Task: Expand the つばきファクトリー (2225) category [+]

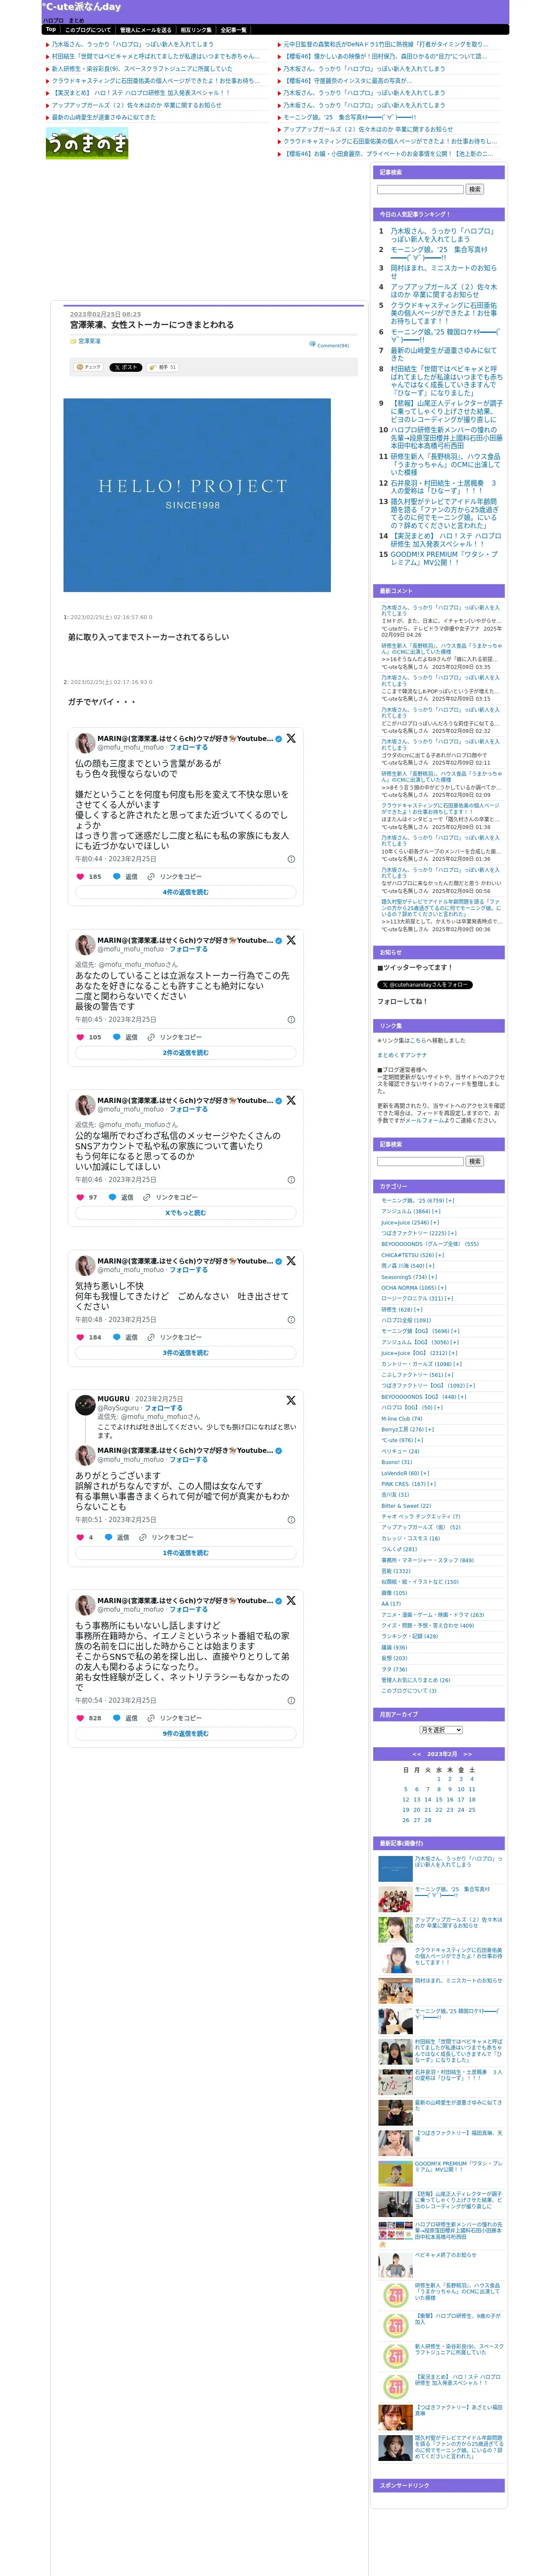Action: click(x=452, y=1233)
